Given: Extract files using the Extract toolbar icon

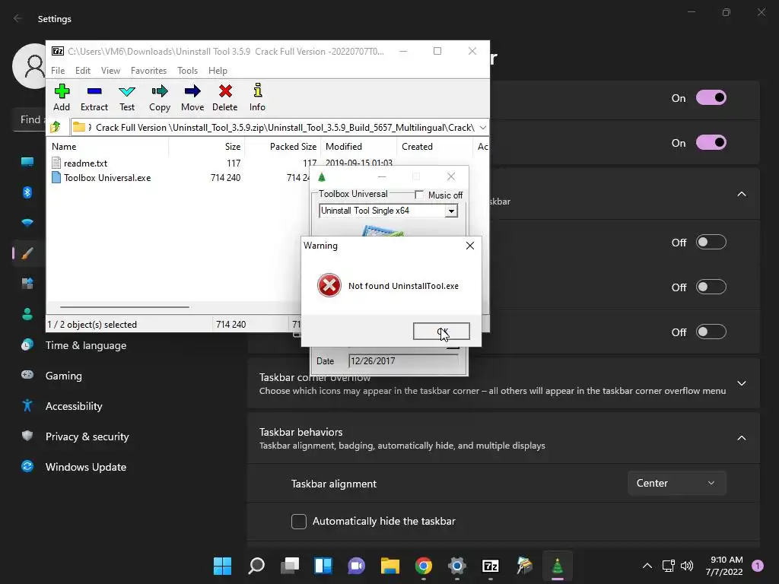Looking at the screenshot, I should click(x=94, y=98).
